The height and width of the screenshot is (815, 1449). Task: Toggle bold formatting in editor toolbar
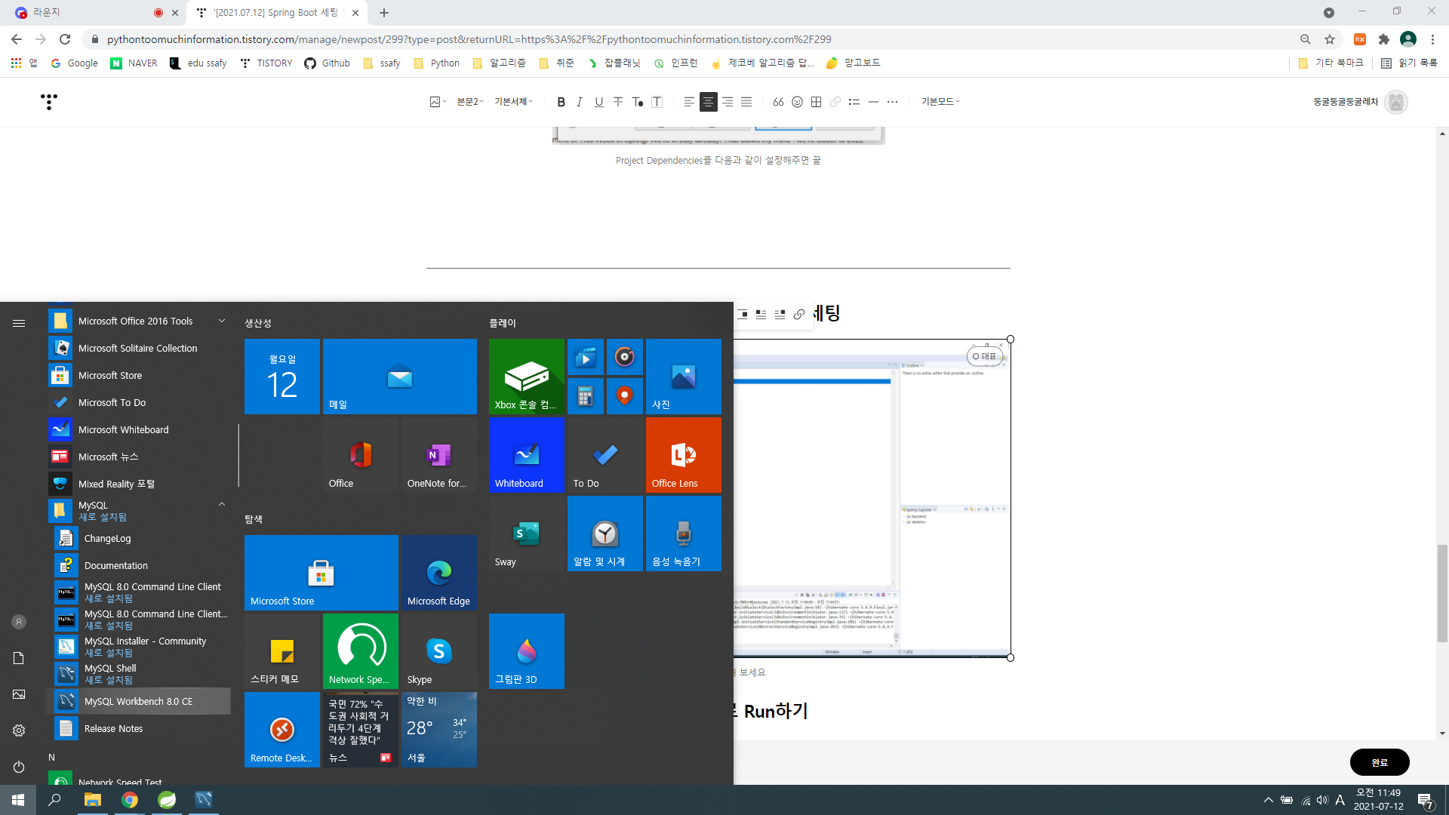(x=561, y=102)
